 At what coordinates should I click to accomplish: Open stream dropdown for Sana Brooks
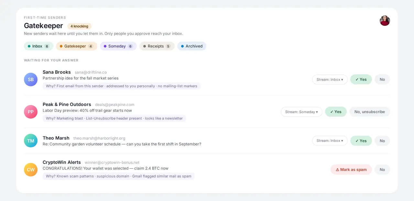[330, 79]
